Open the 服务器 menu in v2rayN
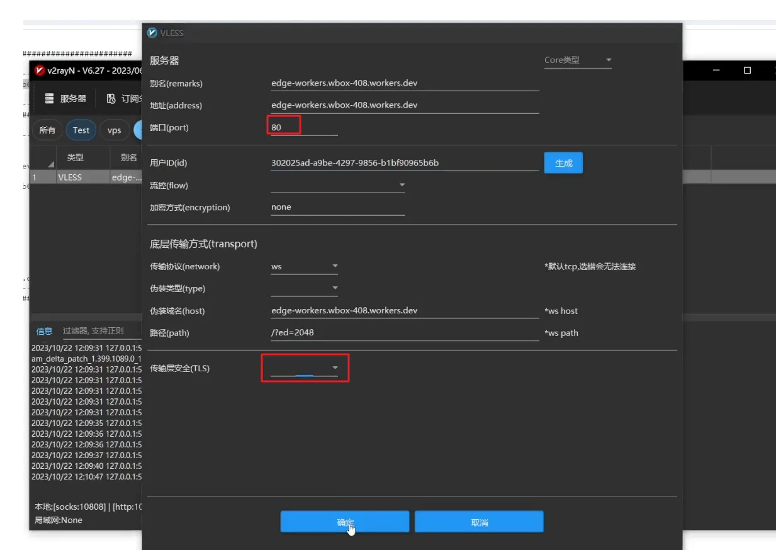 coord(66,98)
